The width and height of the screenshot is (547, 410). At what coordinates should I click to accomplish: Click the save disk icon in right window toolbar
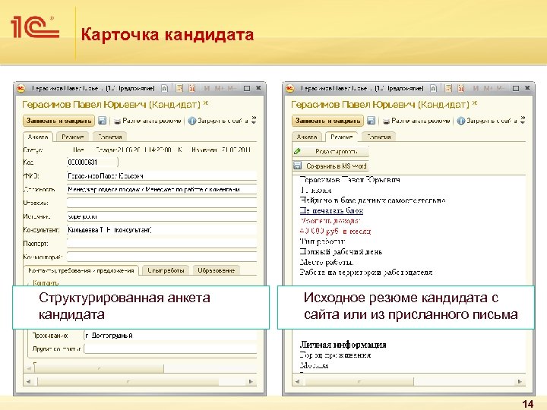click(372, 121)
